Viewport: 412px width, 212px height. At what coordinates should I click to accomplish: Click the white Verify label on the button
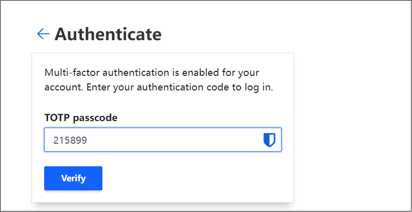pos(73,178)
